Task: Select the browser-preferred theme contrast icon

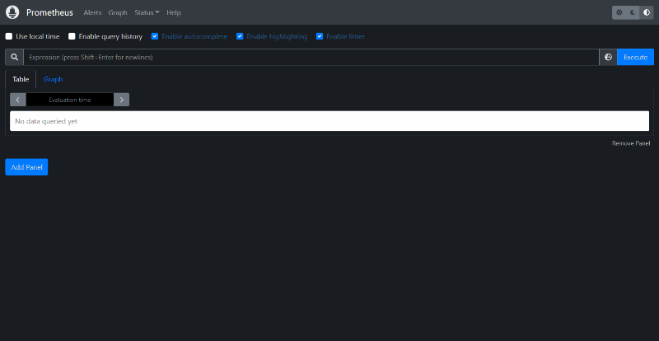Action: tap(646, 12)
